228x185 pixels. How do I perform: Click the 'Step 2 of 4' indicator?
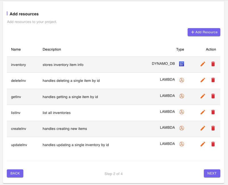click(113, 174)
